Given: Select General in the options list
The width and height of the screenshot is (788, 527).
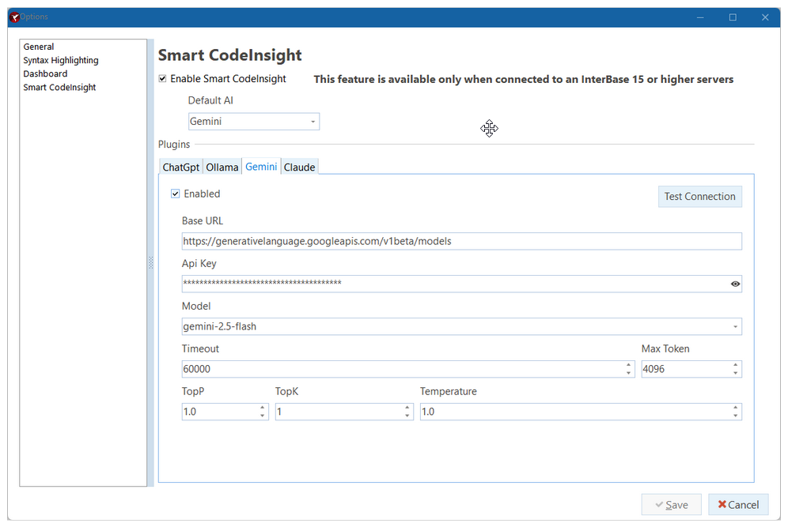Looking at the screenshot, I should pyautogui.click(x=39, y=47).
